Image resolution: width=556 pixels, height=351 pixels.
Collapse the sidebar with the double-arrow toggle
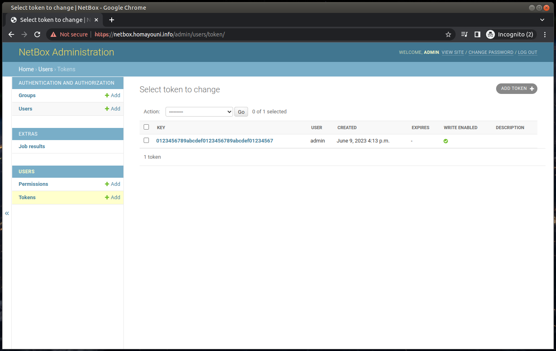(x=7, y=213)
